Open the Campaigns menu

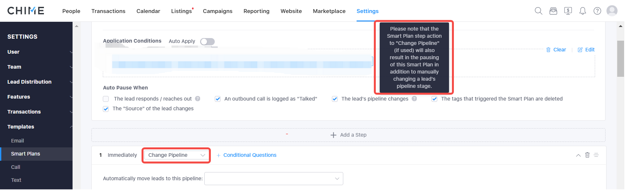(218, 11)
